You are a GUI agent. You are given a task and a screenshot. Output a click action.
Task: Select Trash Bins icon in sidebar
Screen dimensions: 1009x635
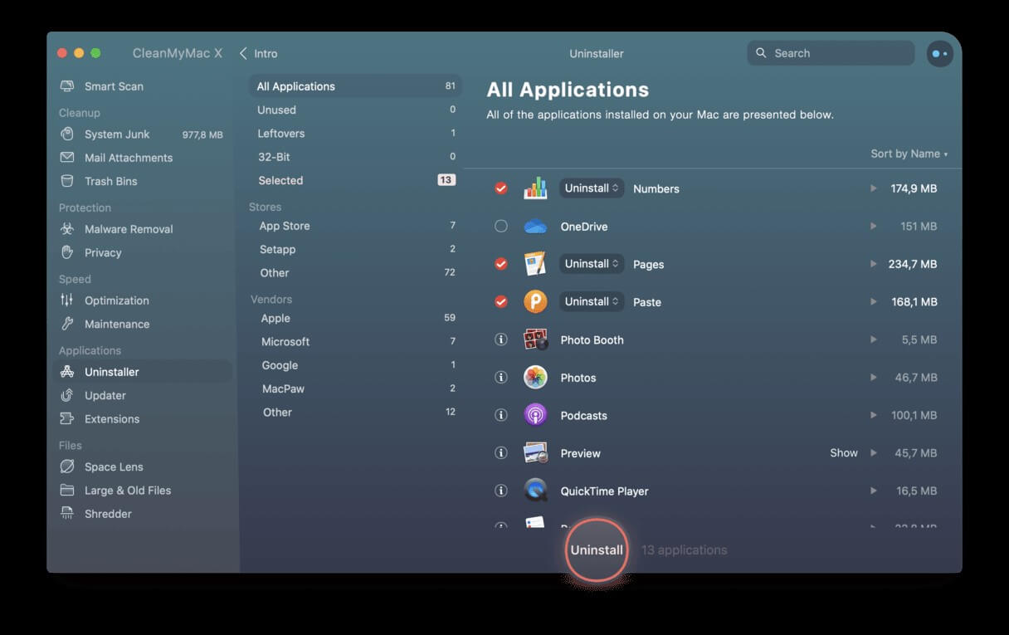(67, 181)
